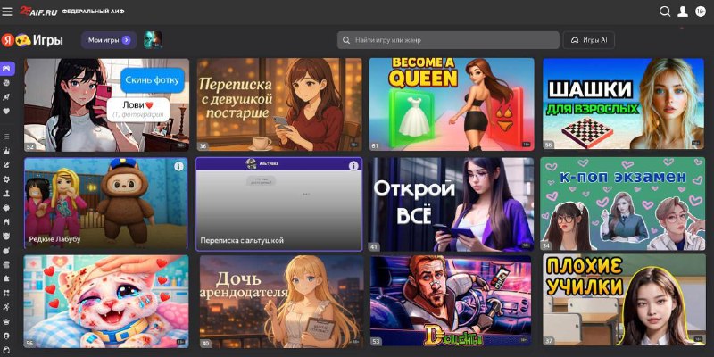Click rating 53 on Доценты tile

point(376,341)
